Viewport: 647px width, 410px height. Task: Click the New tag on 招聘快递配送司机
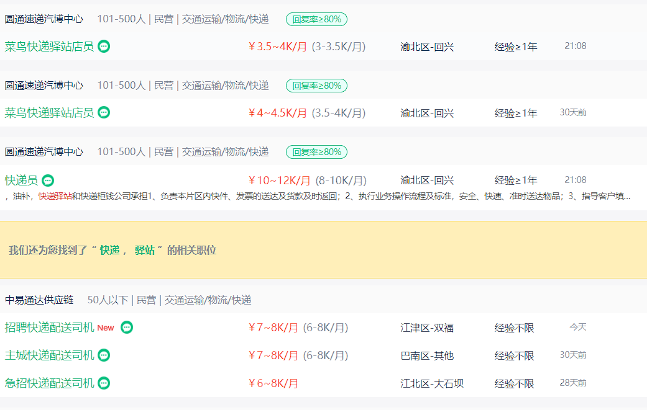(x=106, y=328)
